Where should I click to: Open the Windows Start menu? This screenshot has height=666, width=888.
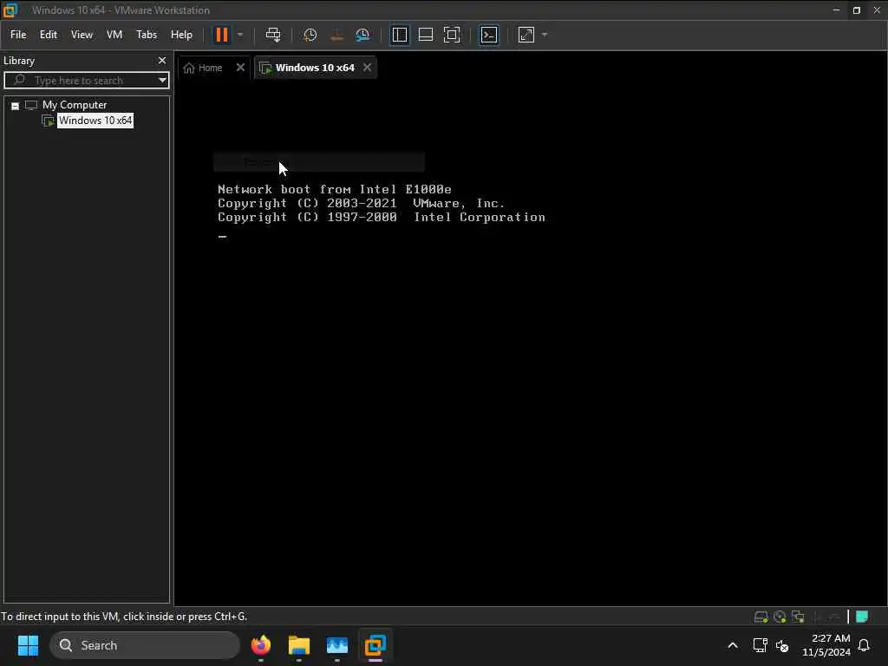tap(28, 645)
